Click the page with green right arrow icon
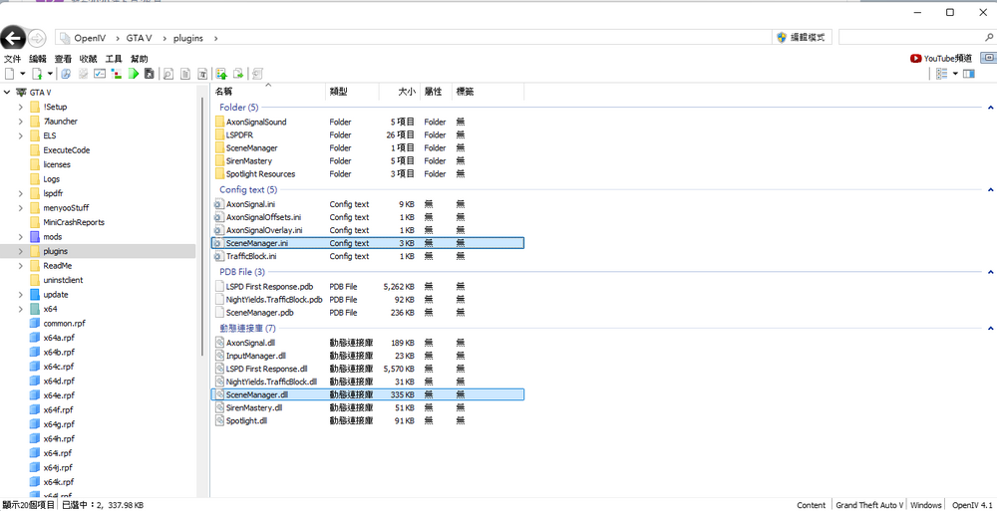997x511 pixels. [x=238, y=74]
